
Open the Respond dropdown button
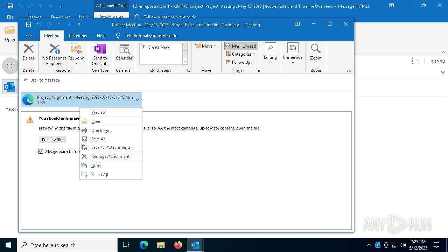(76, 55)
